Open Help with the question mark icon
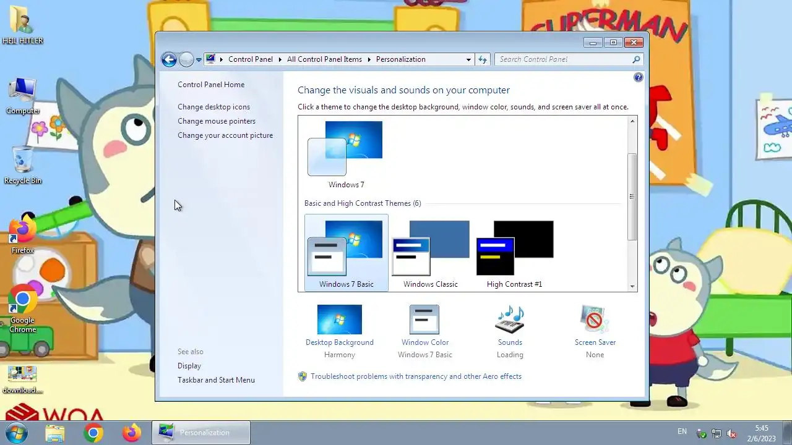Screen dimensions: 792x445 pos(638,77)
